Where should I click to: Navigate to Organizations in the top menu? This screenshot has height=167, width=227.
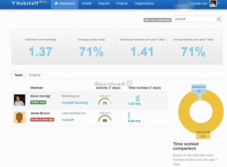tap(144, 4)
